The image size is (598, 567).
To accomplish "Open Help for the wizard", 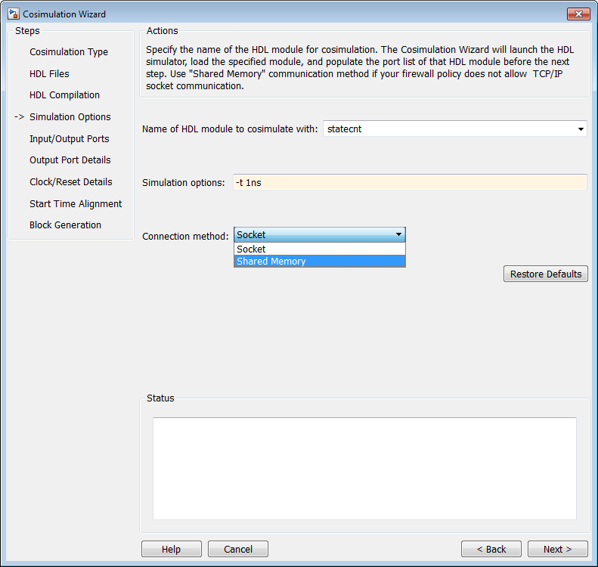I will pyautogui.click(x=172, y=549).
